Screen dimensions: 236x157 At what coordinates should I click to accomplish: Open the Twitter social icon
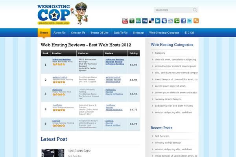click(x=190, y=21)
